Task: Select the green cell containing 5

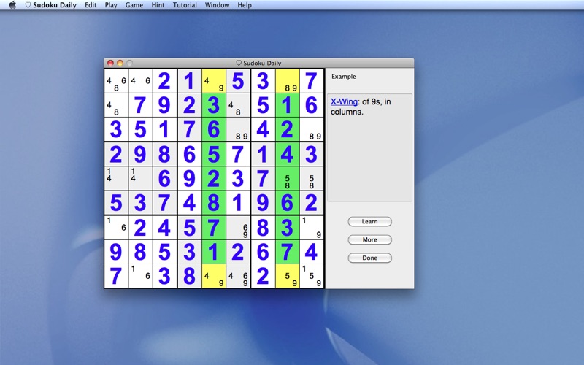Action: coord(214,154)
